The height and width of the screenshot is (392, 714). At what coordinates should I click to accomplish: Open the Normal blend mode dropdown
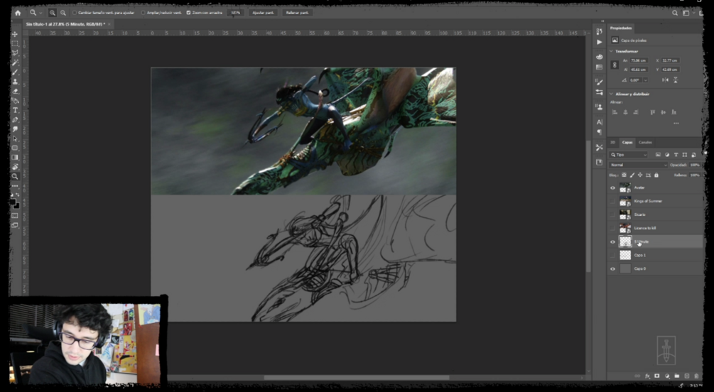pos(638,165)
